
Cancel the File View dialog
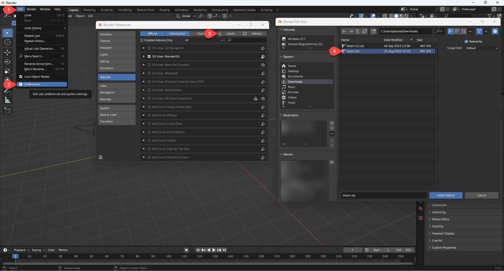click(481, 195)
